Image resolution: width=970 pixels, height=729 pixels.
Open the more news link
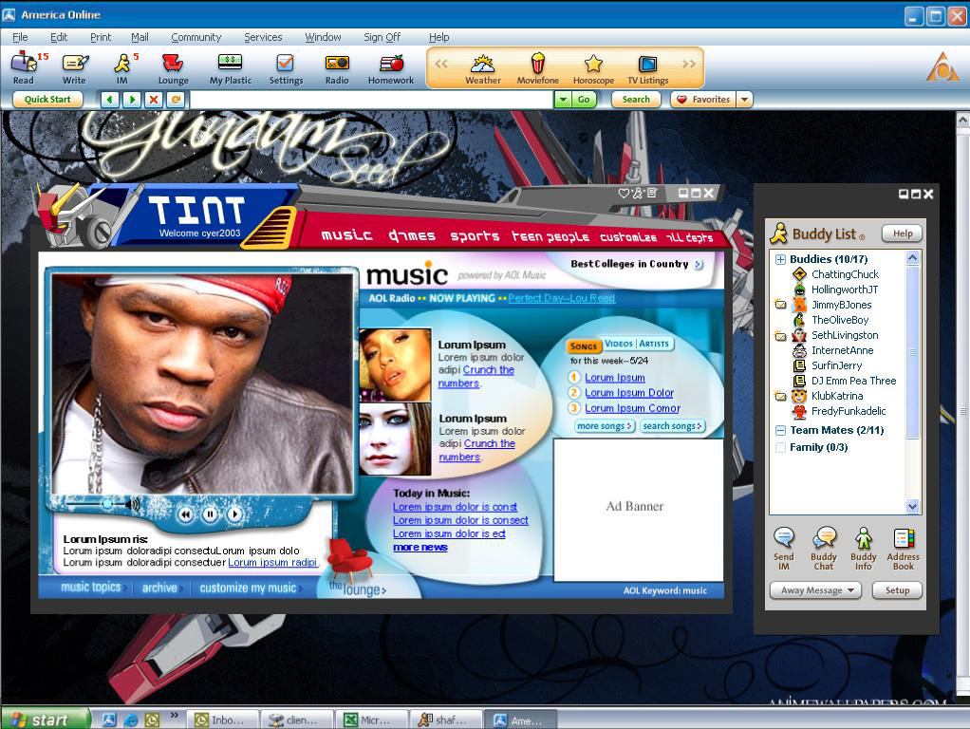(x=420, y=547)
